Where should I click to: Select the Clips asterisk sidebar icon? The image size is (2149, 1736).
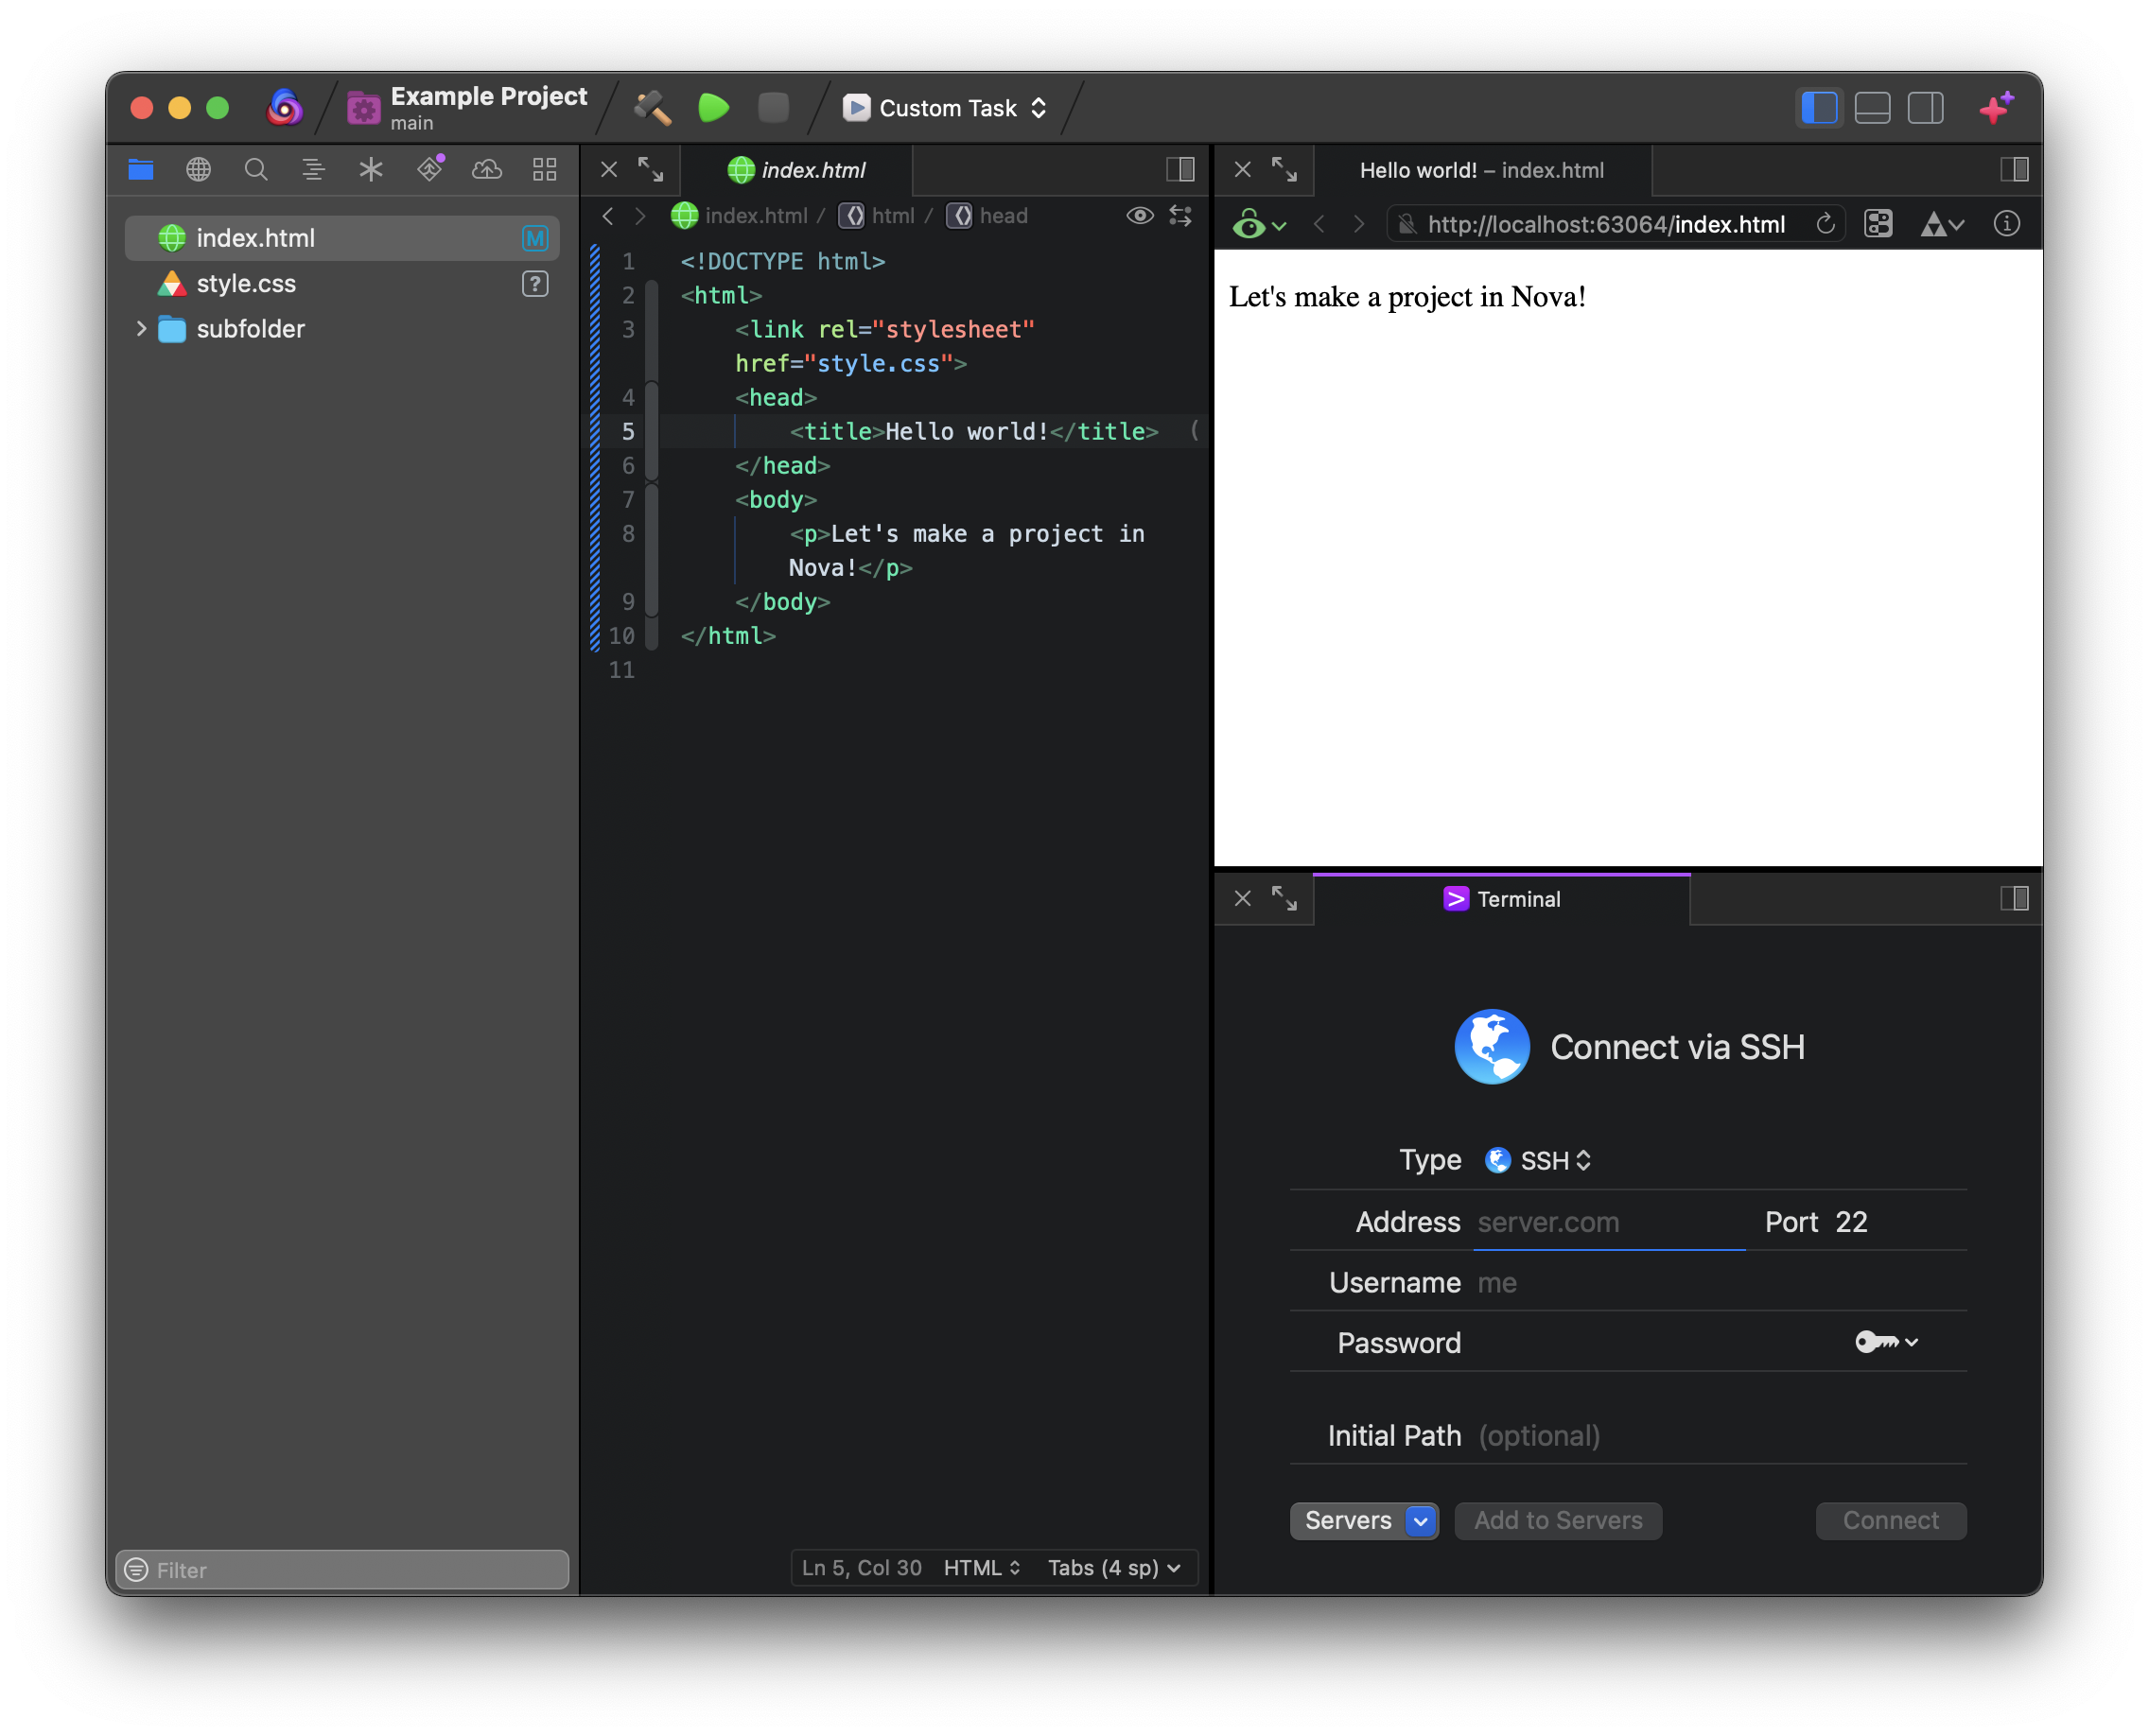[x=371, y=169]
